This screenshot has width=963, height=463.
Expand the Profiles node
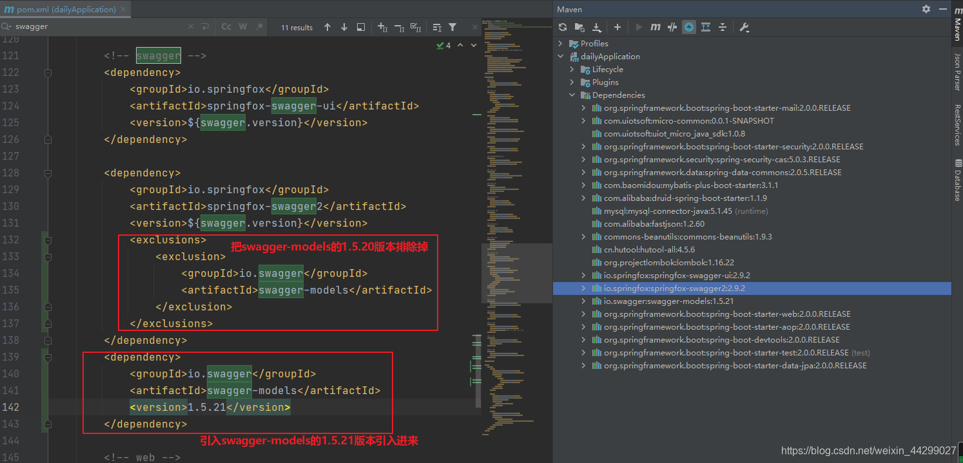tap(559, 43)
